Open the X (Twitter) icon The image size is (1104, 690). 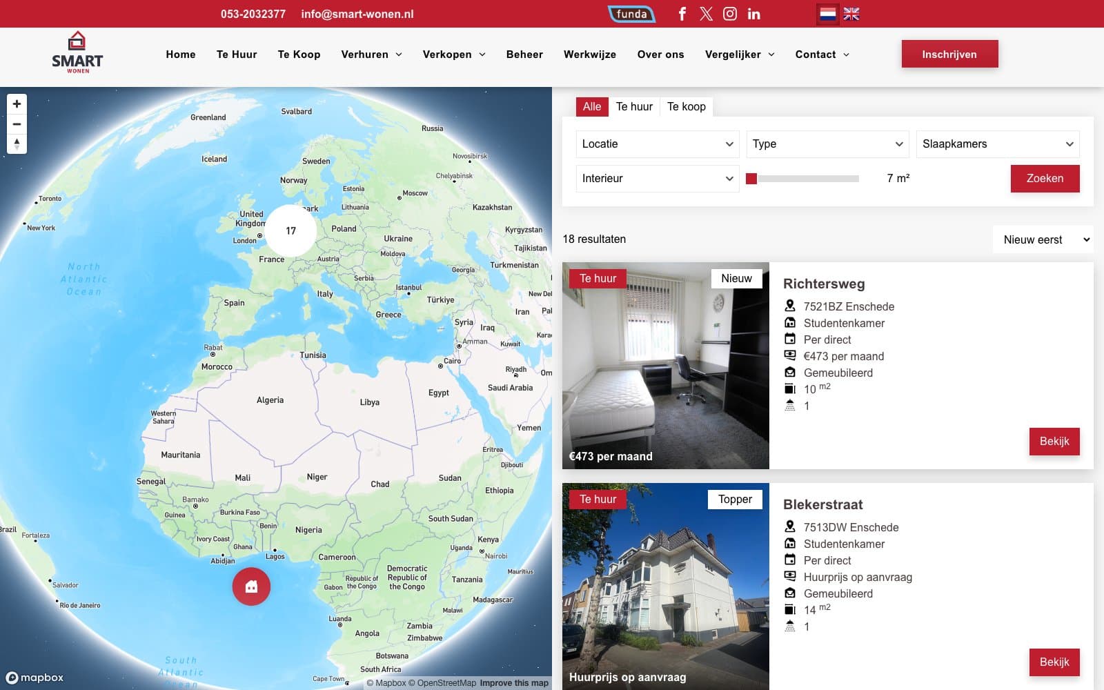(706, 14)
